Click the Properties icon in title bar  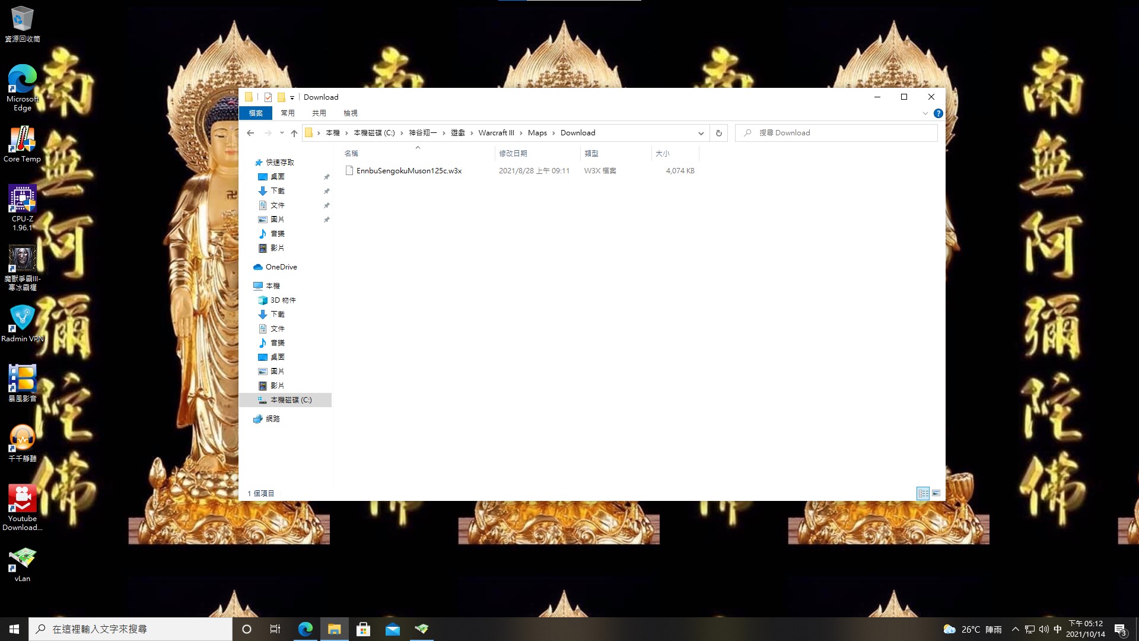[268, 97]
